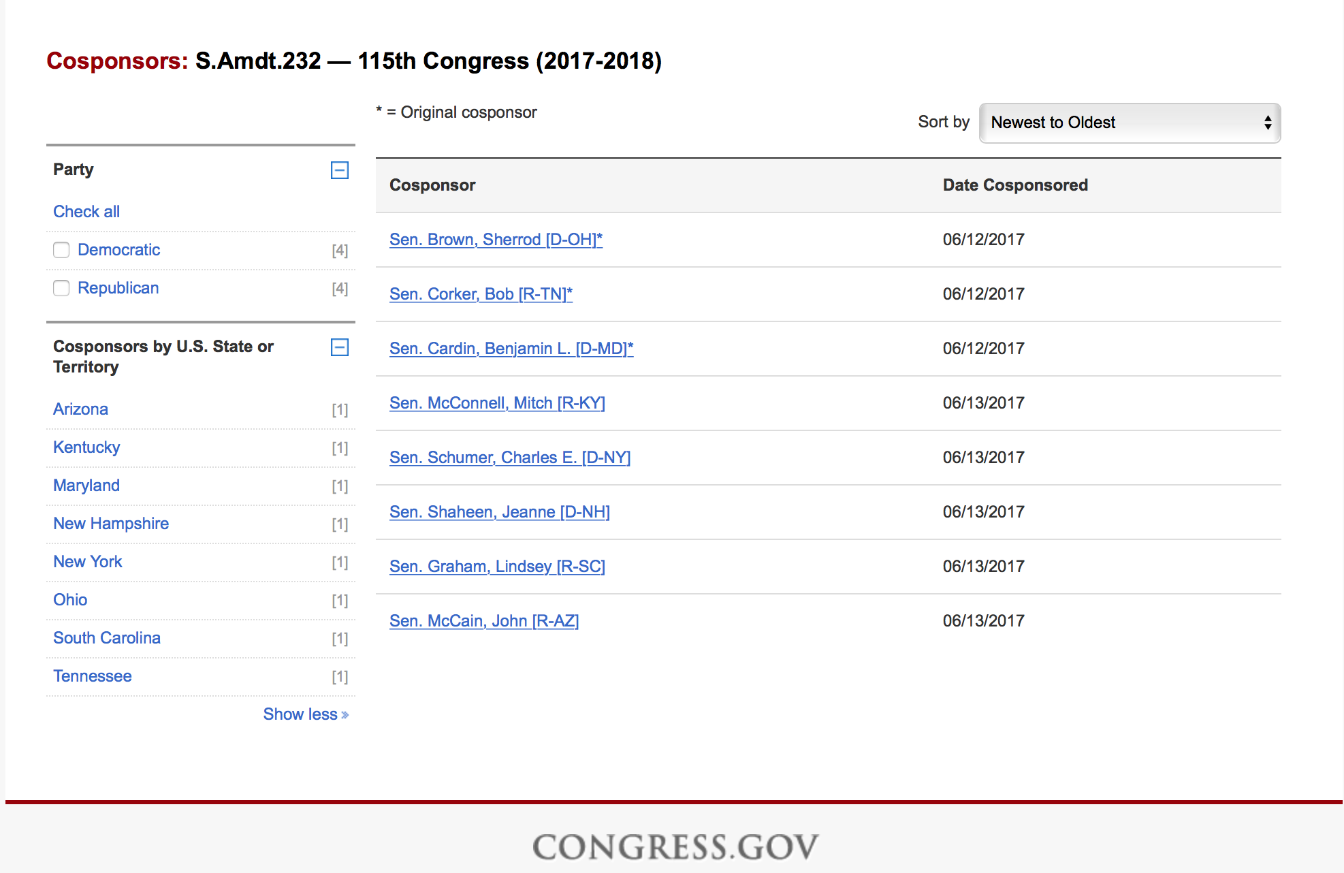Viewport: 1344px width, 873px height.
Task: Filter cosponsors by Kentucky
Action: [86, 447]
